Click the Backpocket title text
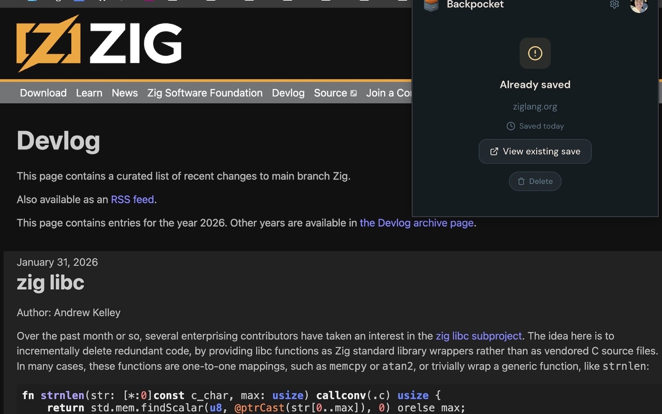662x414 pixels. pyautogui.click(x=475, y=5)
